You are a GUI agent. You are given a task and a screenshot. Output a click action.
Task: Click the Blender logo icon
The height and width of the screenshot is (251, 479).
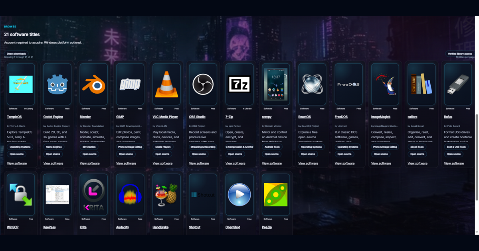click(x=94, y=84)
